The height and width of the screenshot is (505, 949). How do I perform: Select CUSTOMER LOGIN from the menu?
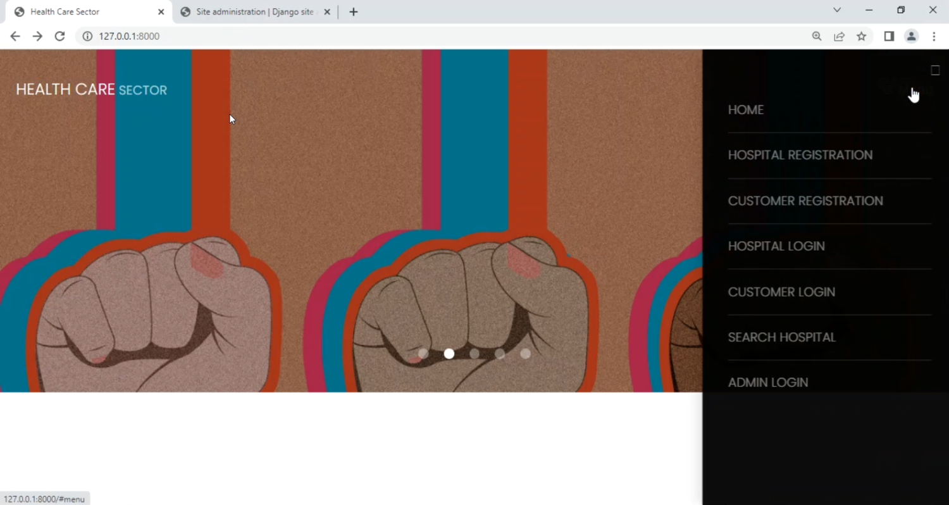click(x=781, y=292)
